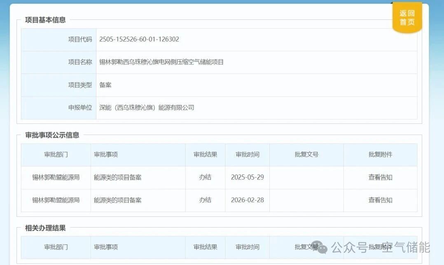This screenshot has height=265, width=444.
Task: Click 审批结果 header in 相关办理结果 table
Action: 205,247
